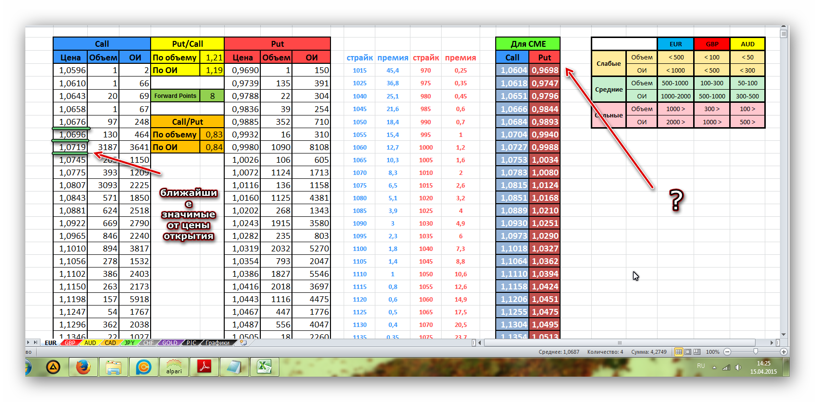Select the AUD column header in legend
815x402 pixels.
pyautogui.click(x=748, y=44)
